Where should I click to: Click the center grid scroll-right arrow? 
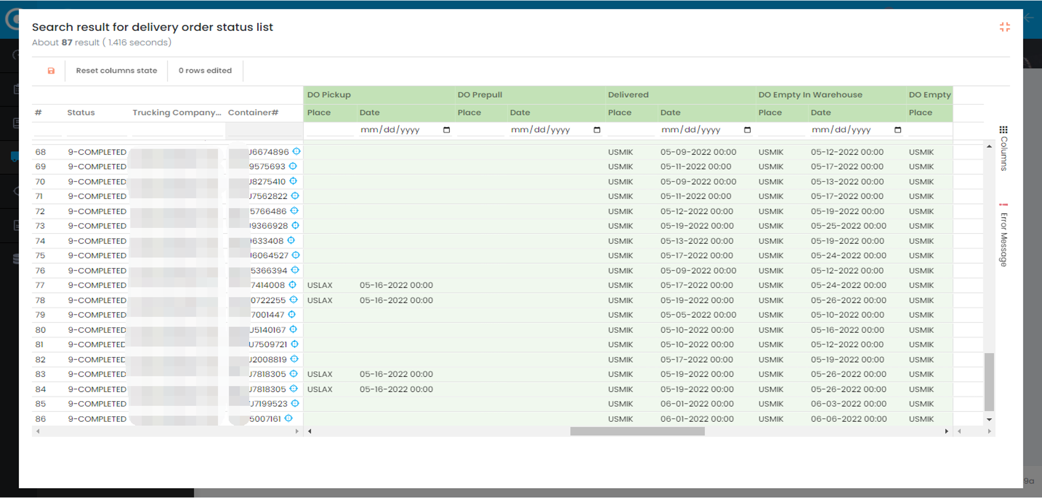[x=946, y=431]
